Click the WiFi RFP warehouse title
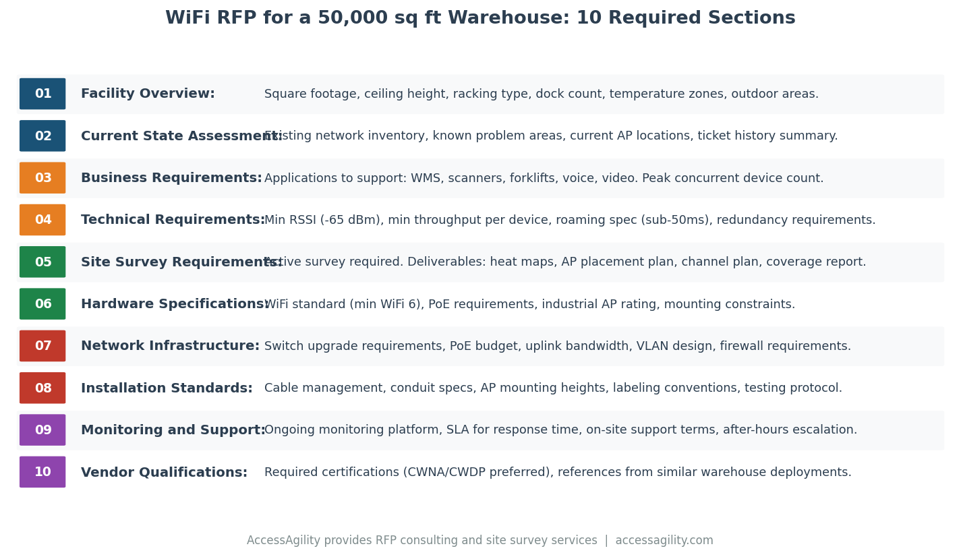The width and height of the screenshot is (961, 559). coord(480,18)
